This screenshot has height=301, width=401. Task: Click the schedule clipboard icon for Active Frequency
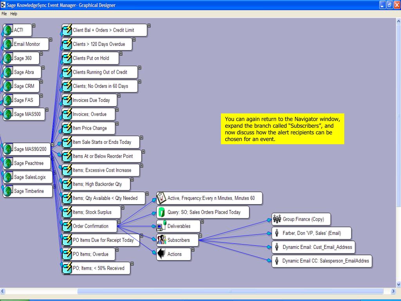click(161, 198)
